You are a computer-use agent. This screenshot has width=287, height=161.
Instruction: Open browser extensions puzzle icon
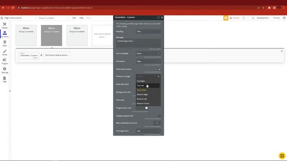click(269, 8)
